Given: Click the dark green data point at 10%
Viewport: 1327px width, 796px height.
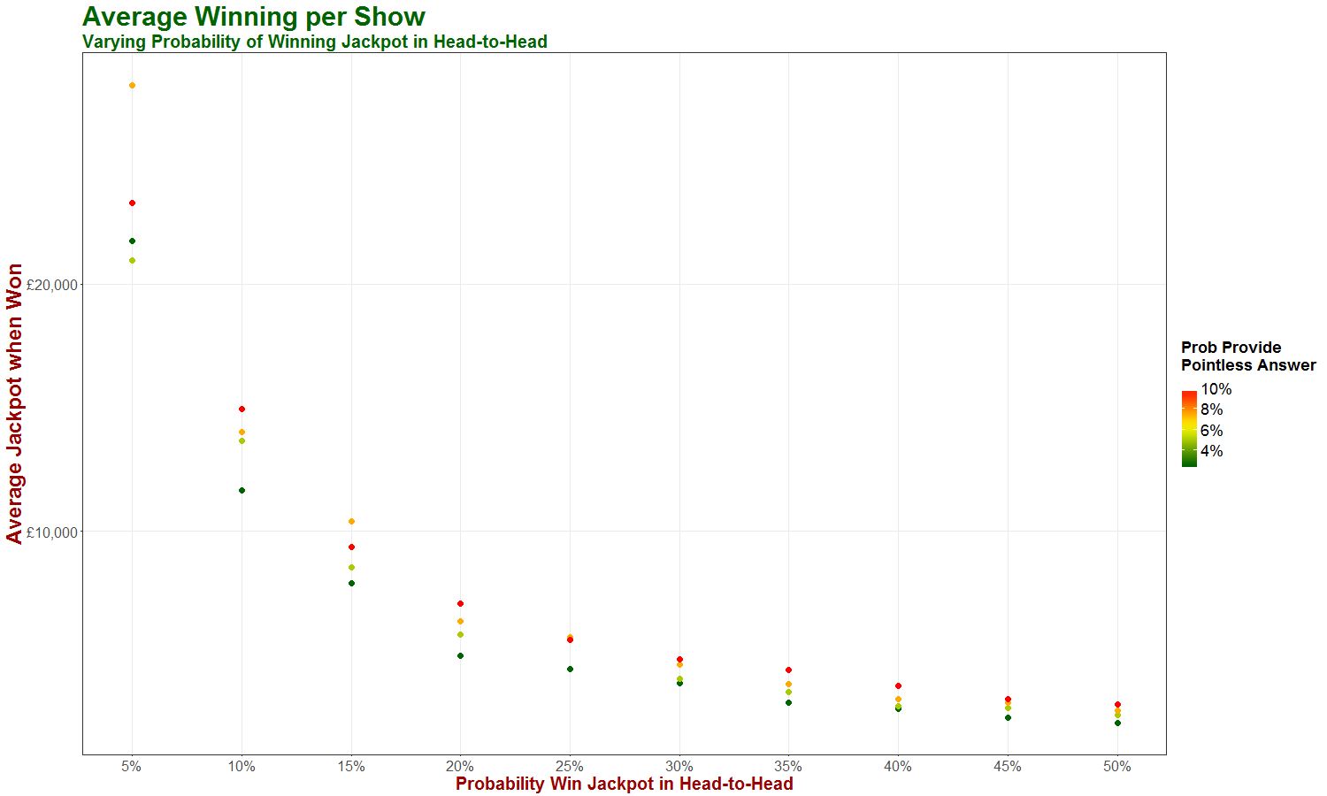Looking at the screenshot, I should coord(242,491).
